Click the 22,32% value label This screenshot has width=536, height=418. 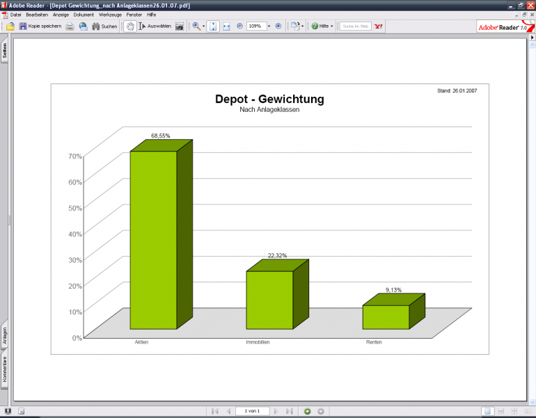pos(277,255)
